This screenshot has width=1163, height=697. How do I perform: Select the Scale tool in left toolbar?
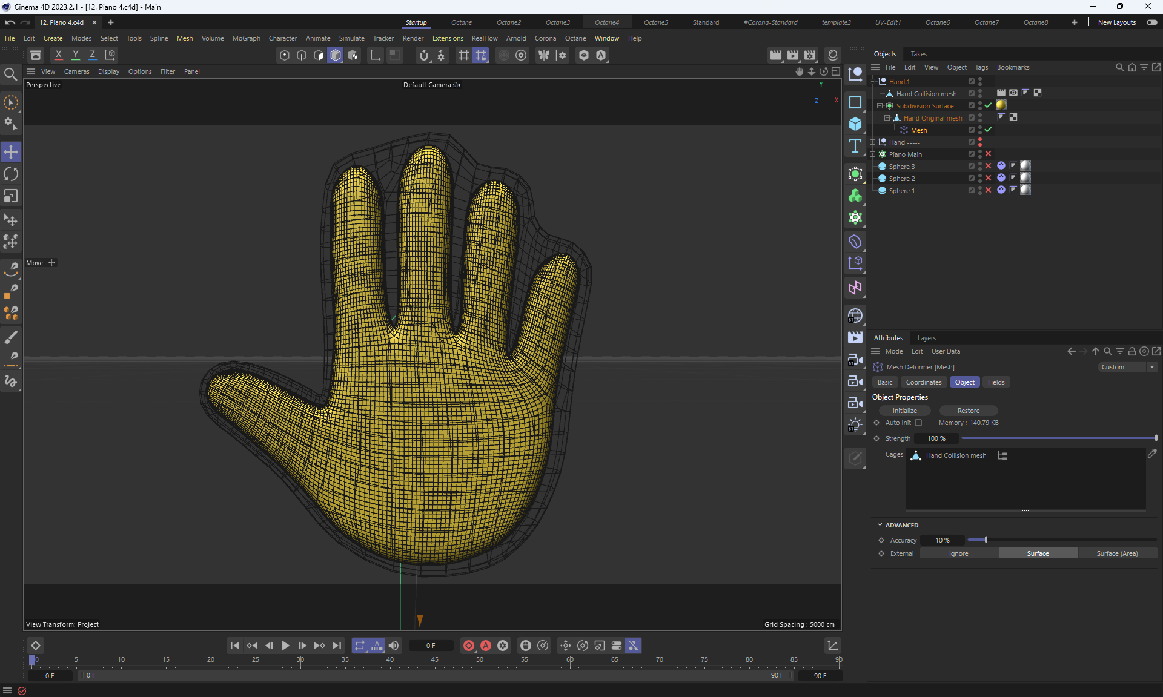11,196
